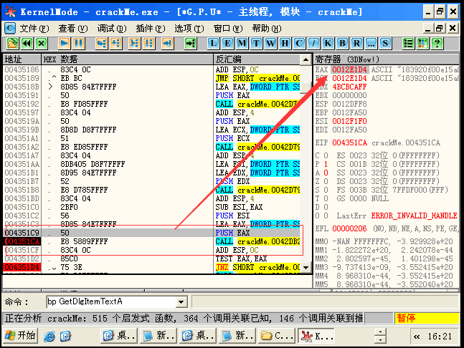Screen dimensions: 464x348
Task: Click the HEX 数据 column header
Action: [127, 59]
